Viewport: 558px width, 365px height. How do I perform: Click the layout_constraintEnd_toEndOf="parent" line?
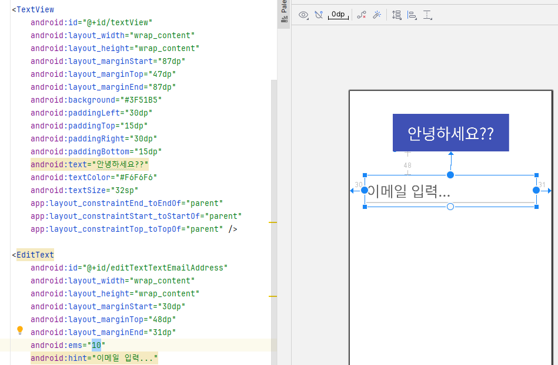click(126, 204)
